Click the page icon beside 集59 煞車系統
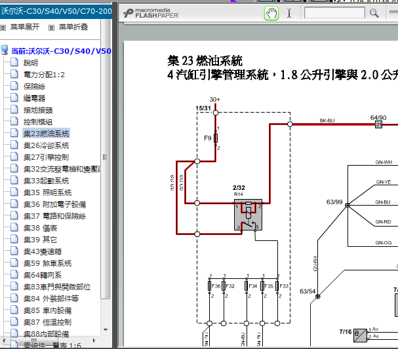This screenshot has width=398, height=349. pyautogui.click(x=14, y=263)
